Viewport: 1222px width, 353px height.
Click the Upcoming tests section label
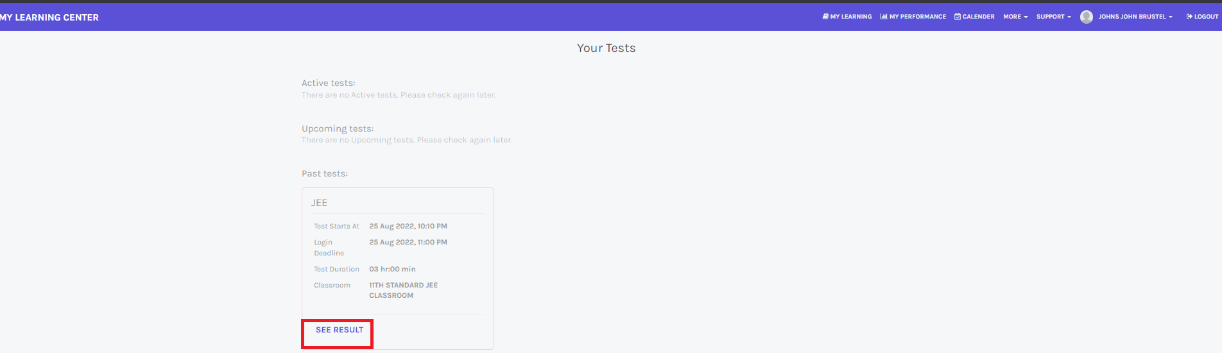[x=338, y=128]
